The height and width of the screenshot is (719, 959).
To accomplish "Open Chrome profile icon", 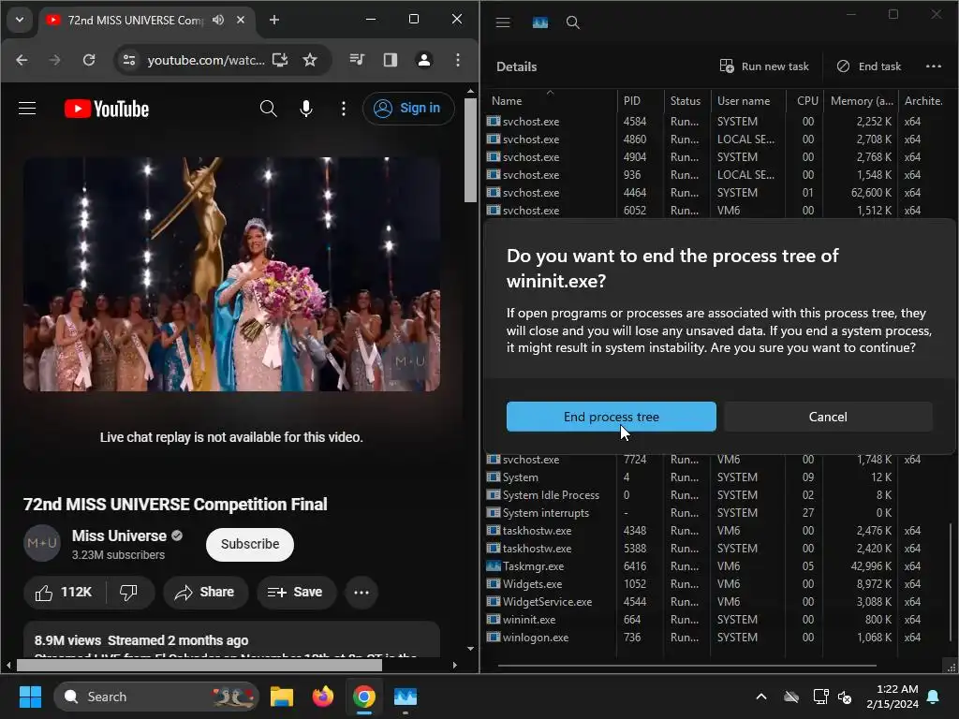I will click(x=424, y=59).
